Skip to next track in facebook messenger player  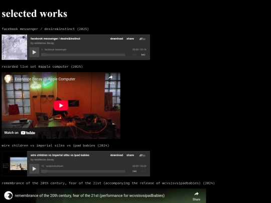[x=143, y=55]
